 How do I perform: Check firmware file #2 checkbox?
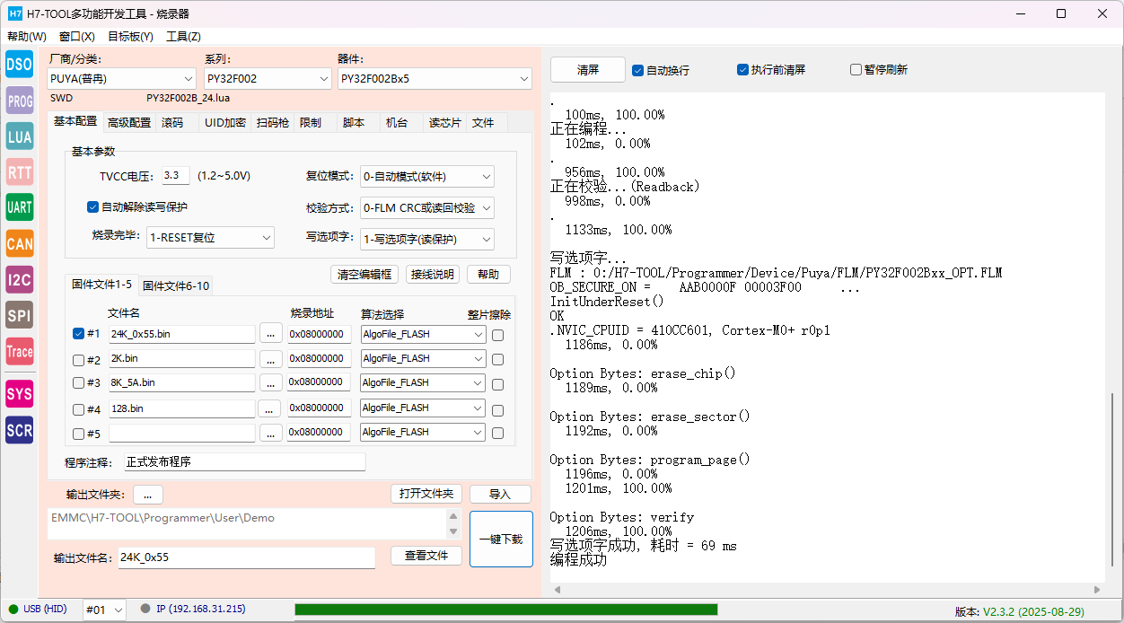pyautogui.click(x=78, y=359)
